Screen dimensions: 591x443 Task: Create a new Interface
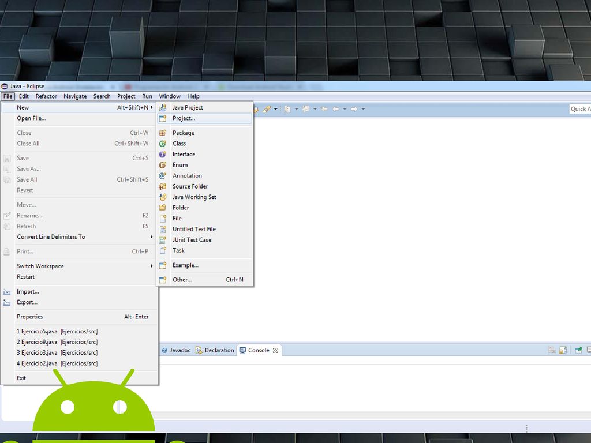click(205, 155)
